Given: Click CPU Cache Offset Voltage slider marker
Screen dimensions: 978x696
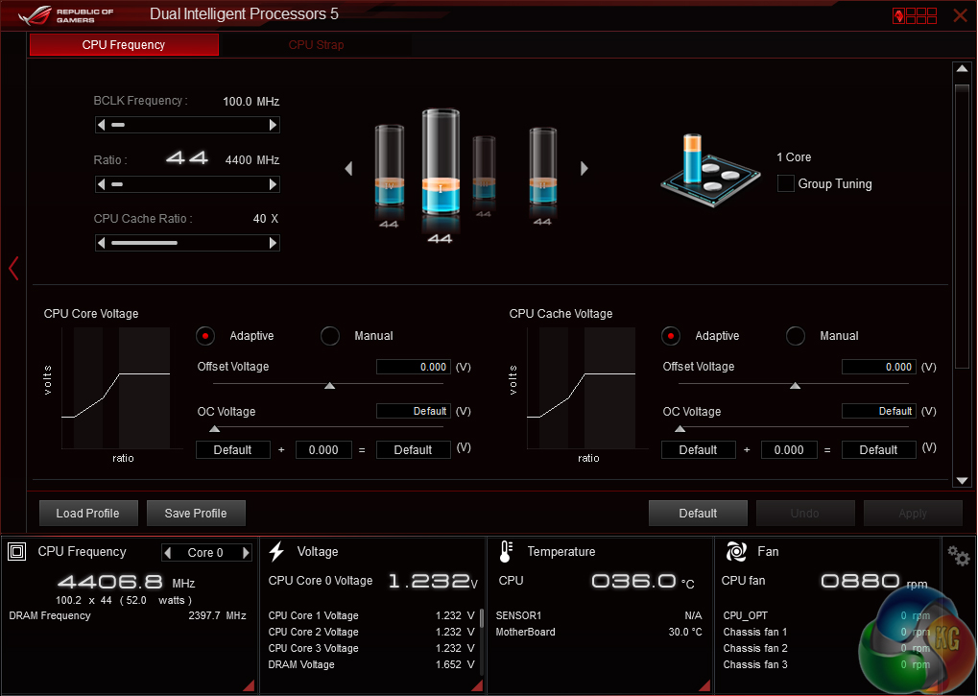Looking at the screenshot, I should [x=796, y=386].
